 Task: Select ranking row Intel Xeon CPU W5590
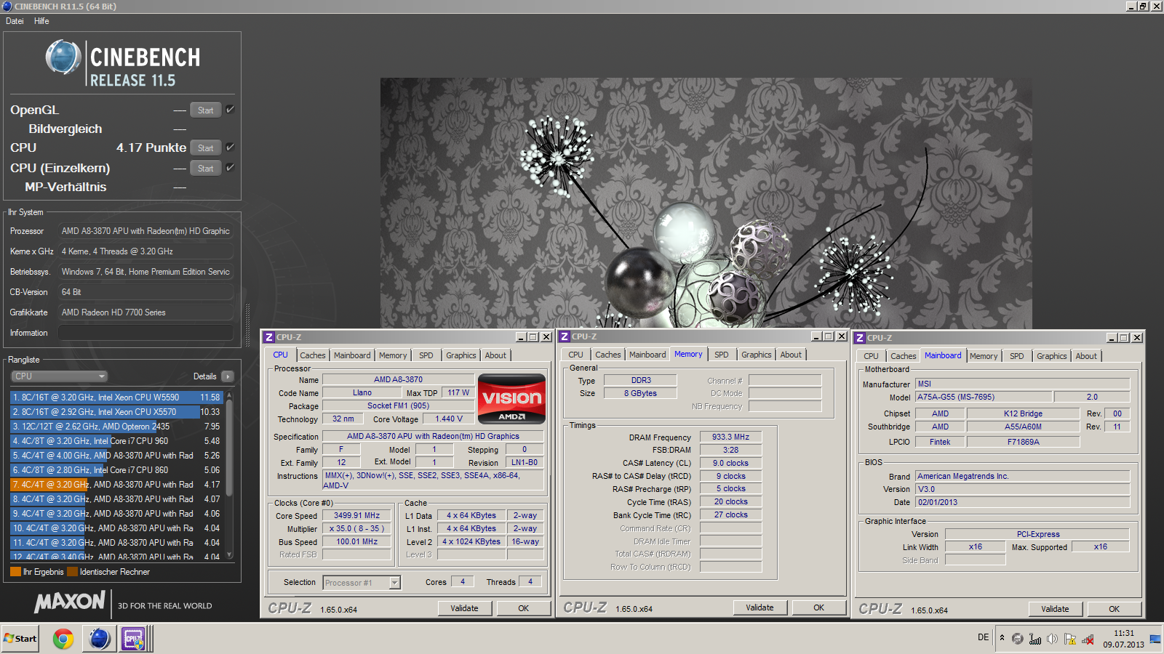point(116,397)
